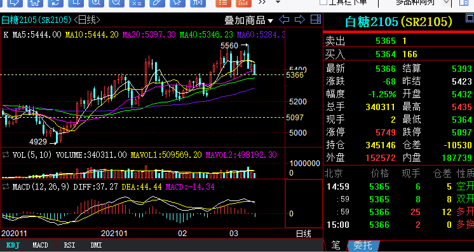Click the MA40:5346.23 indicator label

[206, 34]
